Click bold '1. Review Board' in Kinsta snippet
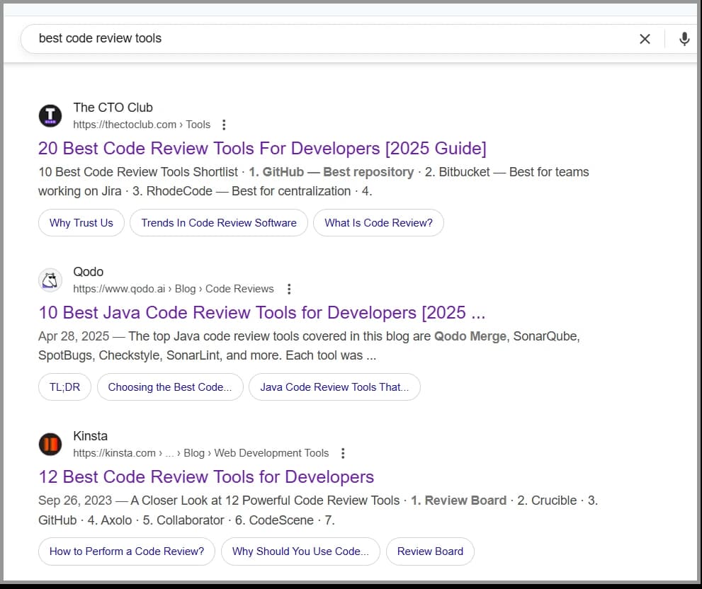 click(459, 501)
